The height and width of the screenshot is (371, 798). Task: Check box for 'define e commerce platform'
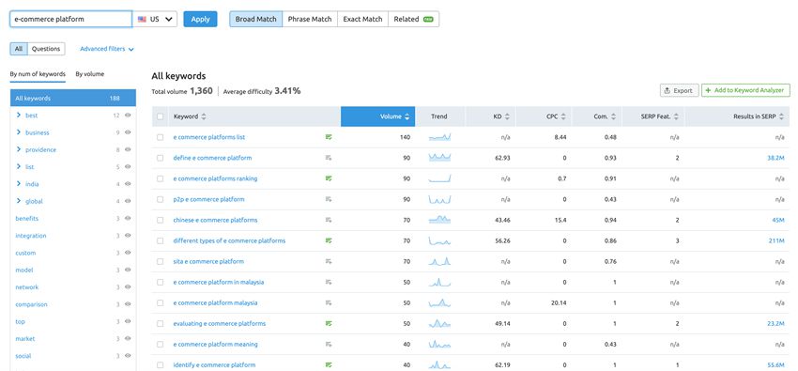pos(161,158)
